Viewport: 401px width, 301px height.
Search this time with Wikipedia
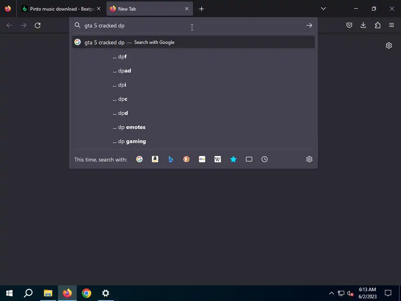218,159
